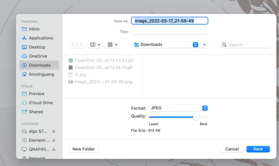Click the back navigation arrow

tap(73, 45)
